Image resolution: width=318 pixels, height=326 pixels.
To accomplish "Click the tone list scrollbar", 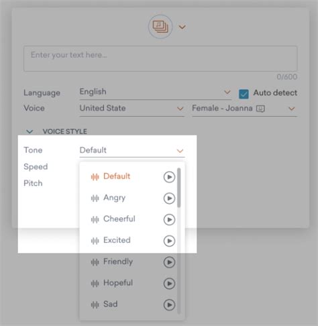I will click(x=179, y=188).
